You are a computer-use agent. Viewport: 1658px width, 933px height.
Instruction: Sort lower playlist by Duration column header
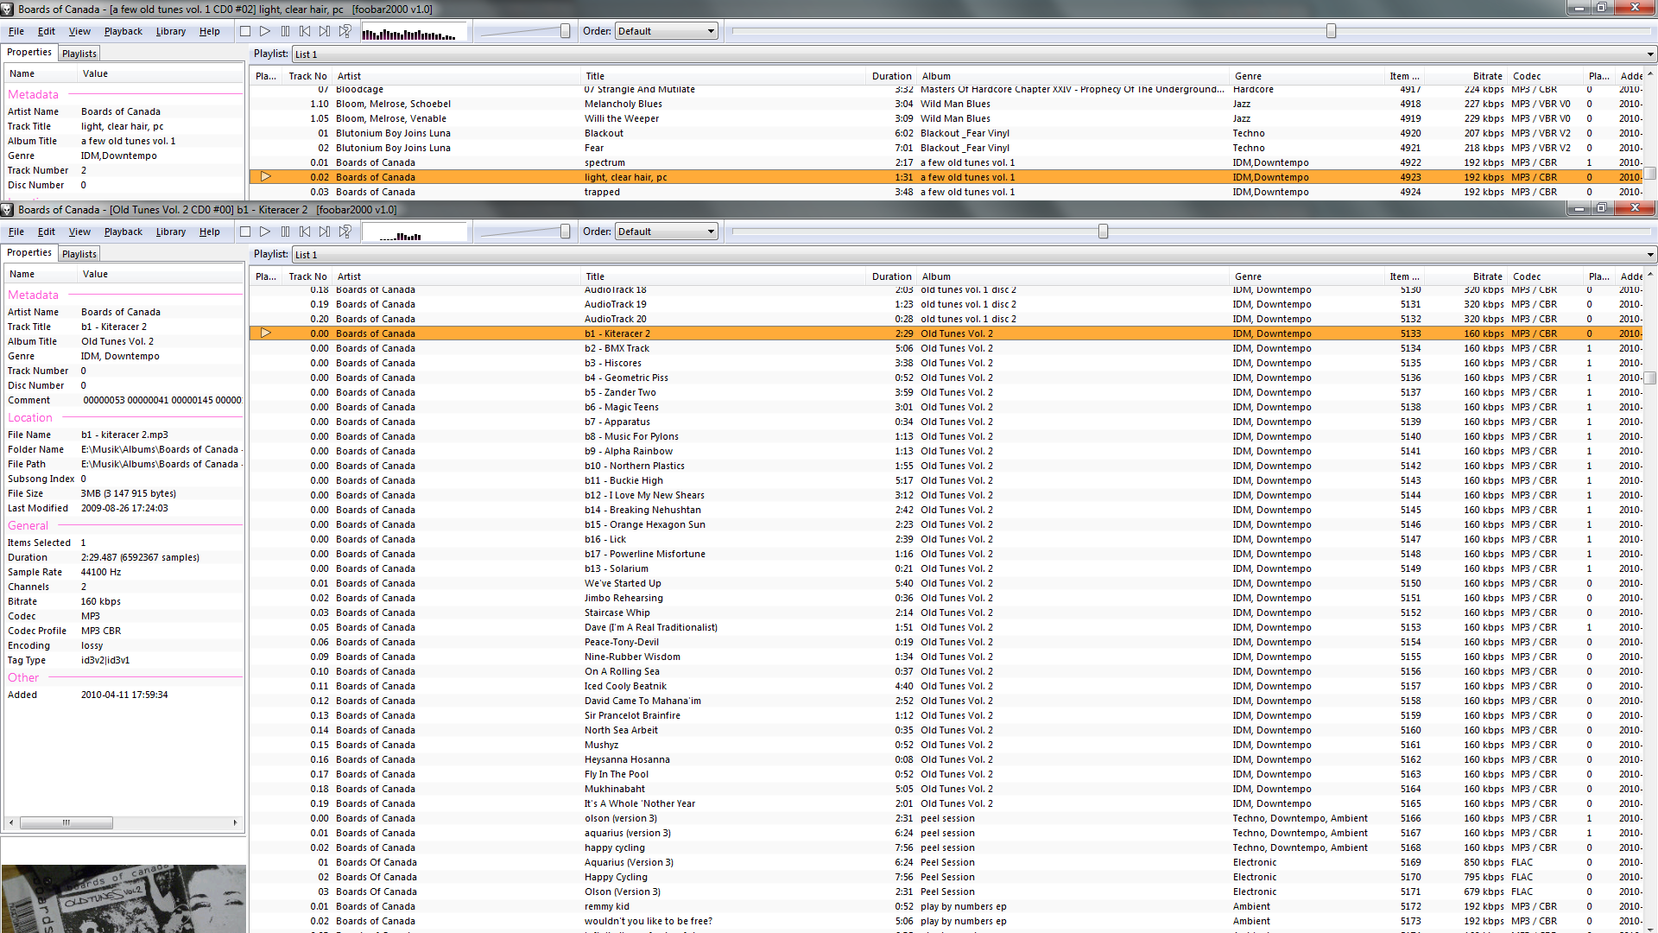click(x=891, y=276)
